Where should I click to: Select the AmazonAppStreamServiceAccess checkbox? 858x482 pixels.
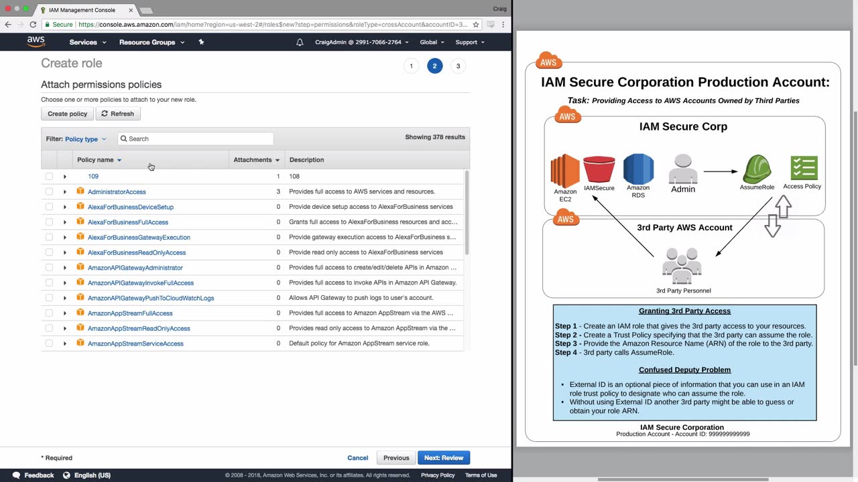point(49,343)
